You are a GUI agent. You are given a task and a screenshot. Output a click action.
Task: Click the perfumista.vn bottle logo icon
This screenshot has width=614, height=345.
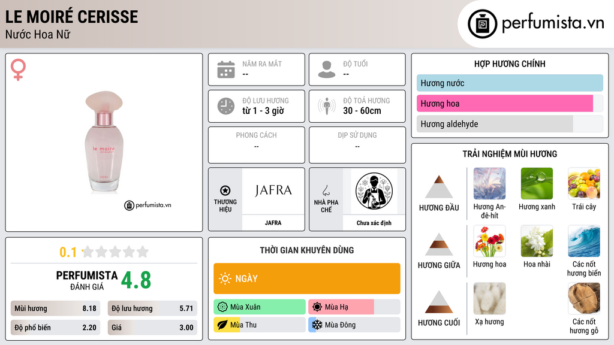(482, 24)
